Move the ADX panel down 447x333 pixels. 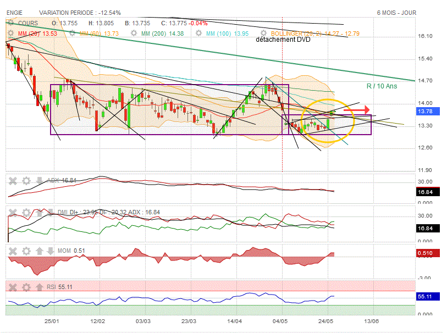coord(39,180)
